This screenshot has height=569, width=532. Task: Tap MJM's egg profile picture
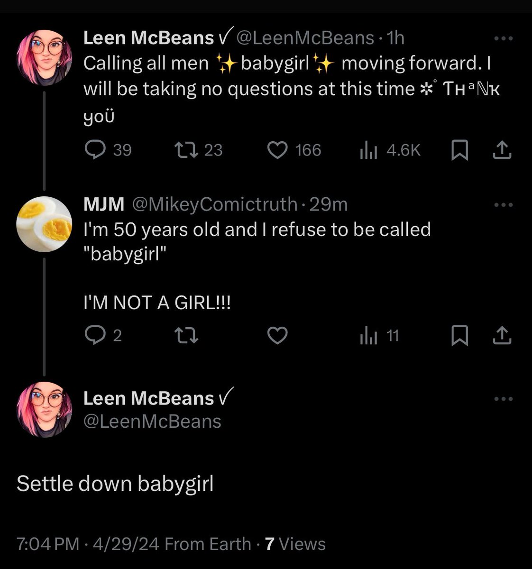pyautogui.click(x=44, y=224)
